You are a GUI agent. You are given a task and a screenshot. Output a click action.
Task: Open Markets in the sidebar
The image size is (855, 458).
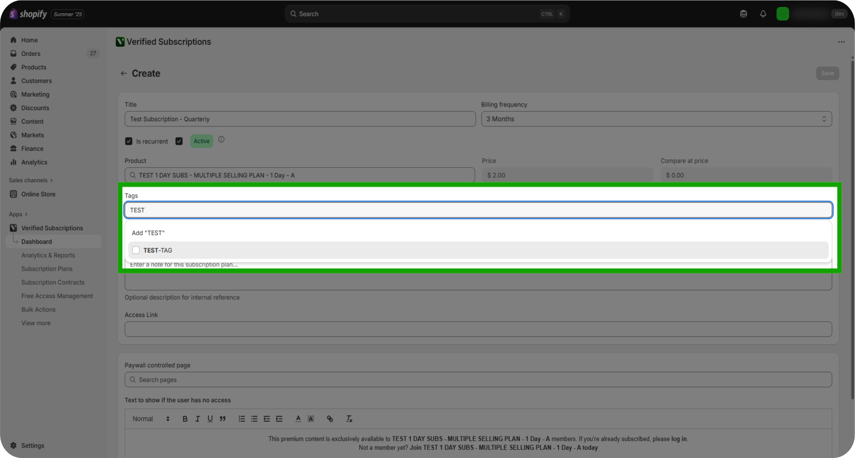tap(33, 135)
